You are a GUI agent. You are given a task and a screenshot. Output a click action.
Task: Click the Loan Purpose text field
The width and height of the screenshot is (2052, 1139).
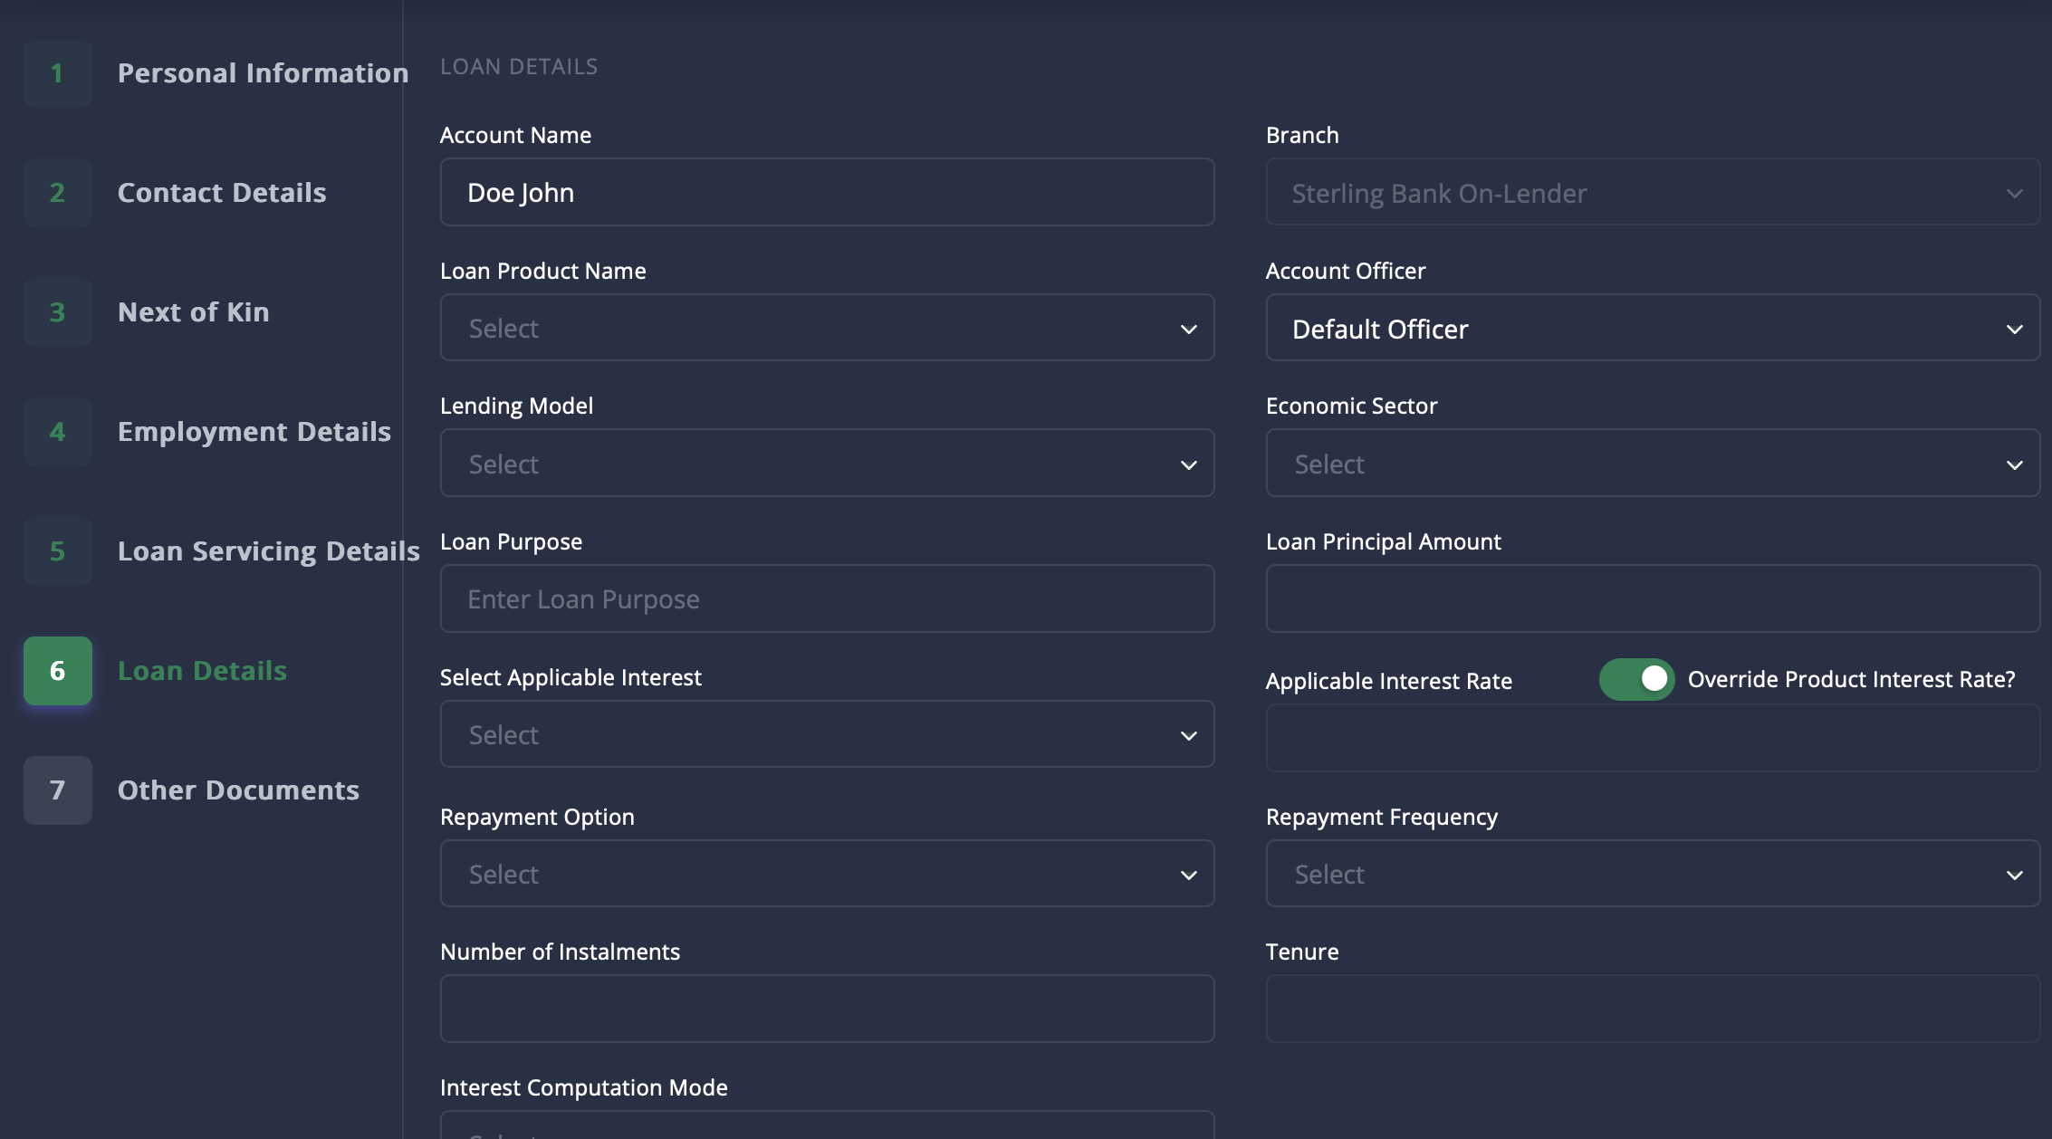click(x=826, y=598)
